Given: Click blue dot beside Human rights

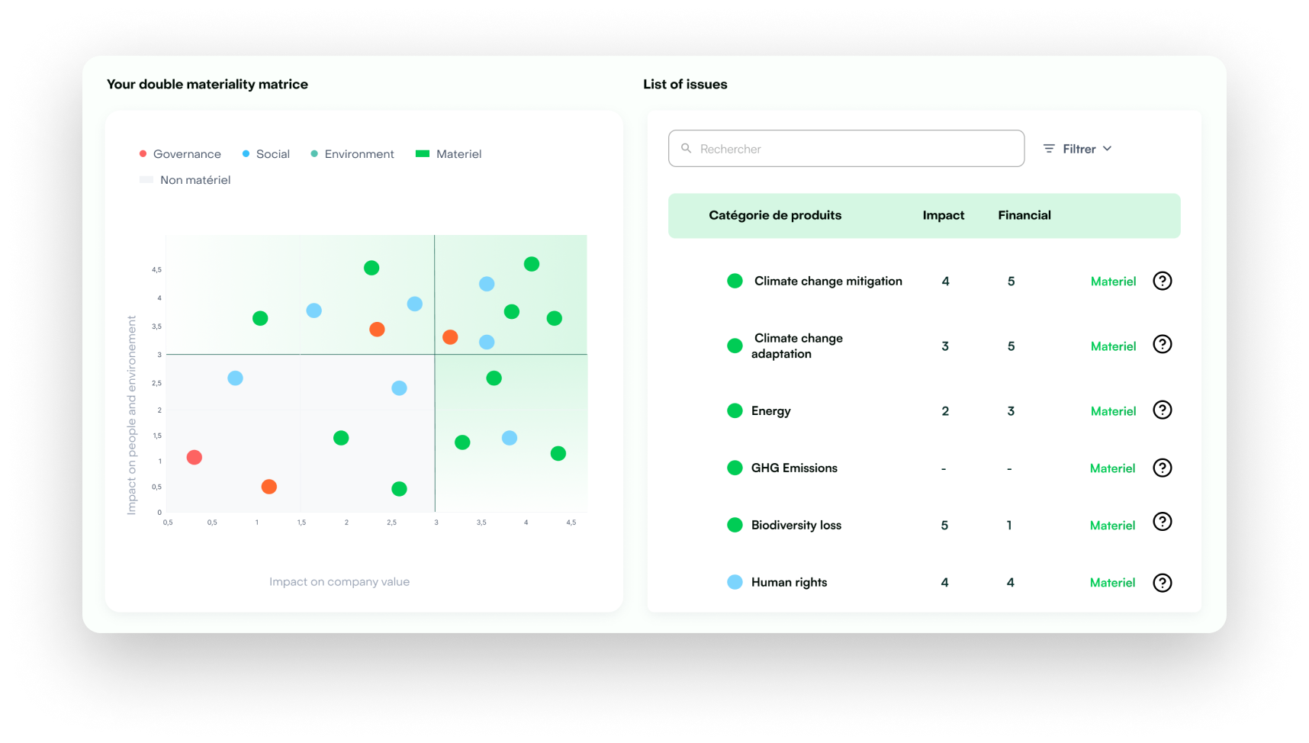Looking at the screenshot, I should 735,582.
